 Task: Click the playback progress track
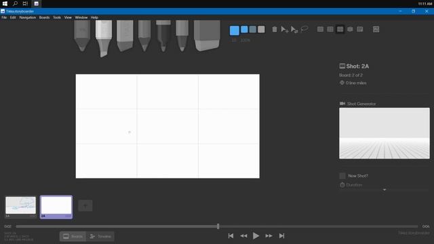[217, 226]
